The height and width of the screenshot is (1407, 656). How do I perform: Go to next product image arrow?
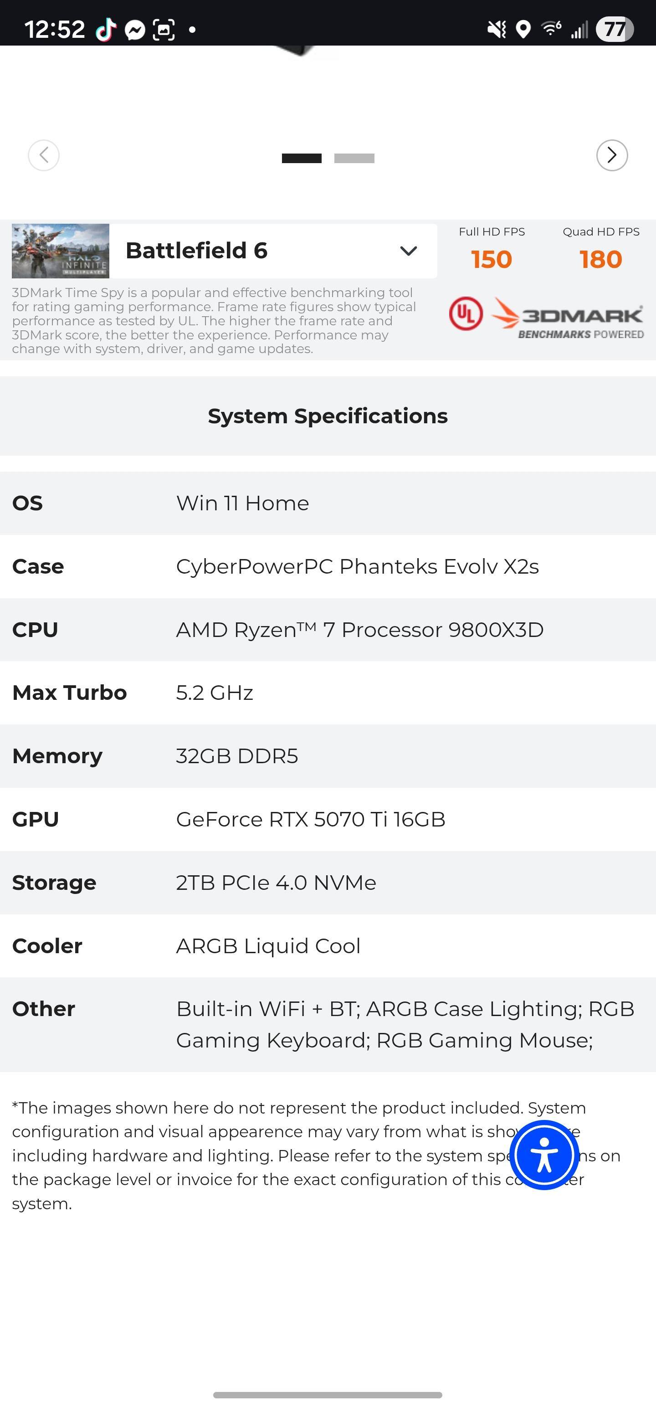[x=612, y=155]
